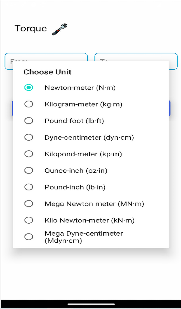Choose Kilogram-meter (kg·m) unit
The image size is (181, 309).
pos(29,104)
